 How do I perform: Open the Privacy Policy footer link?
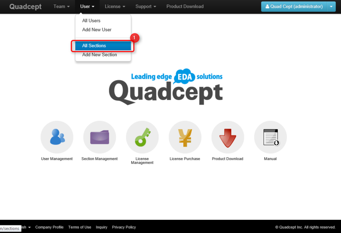tap(124, 227)
